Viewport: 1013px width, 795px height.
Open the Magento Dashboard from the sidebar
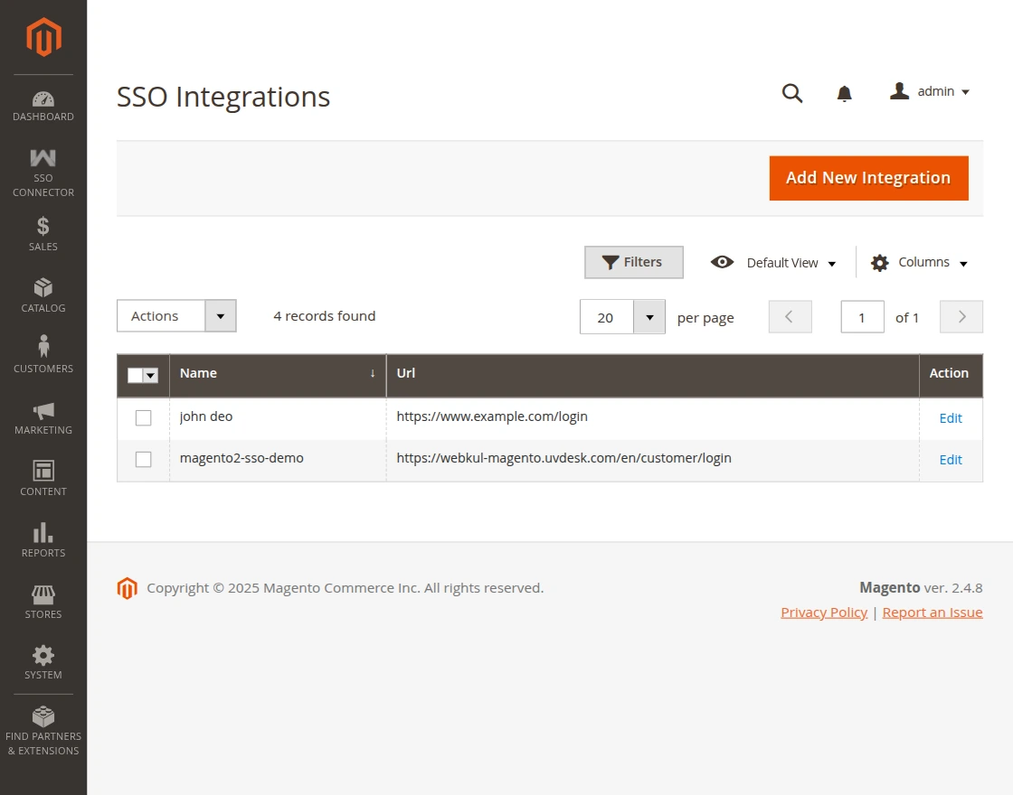(x=43, y=102)
